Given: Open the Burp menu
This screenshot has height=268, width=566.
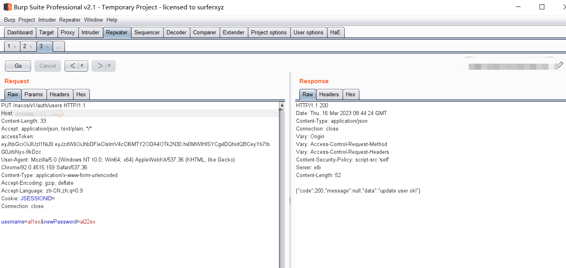Looking at the screenshot, I should 9,20.
